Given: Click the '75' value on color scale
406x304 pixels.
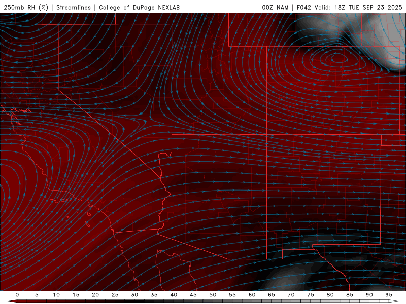Looking at the screenshot, I should click(x=311, y=295).
